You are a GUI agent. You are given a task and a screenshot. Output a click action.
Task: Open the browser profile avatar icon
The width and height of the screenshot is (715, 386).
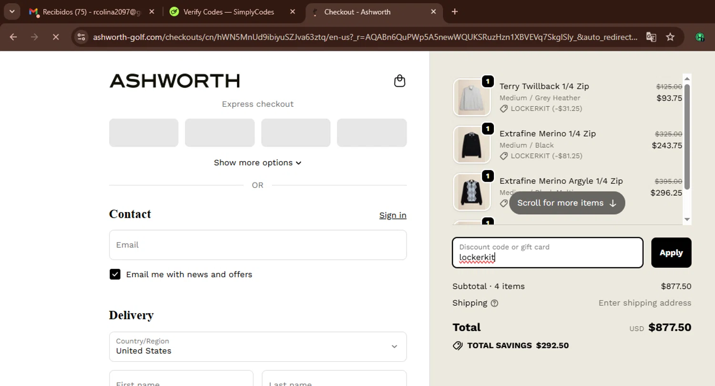(700, 37)
